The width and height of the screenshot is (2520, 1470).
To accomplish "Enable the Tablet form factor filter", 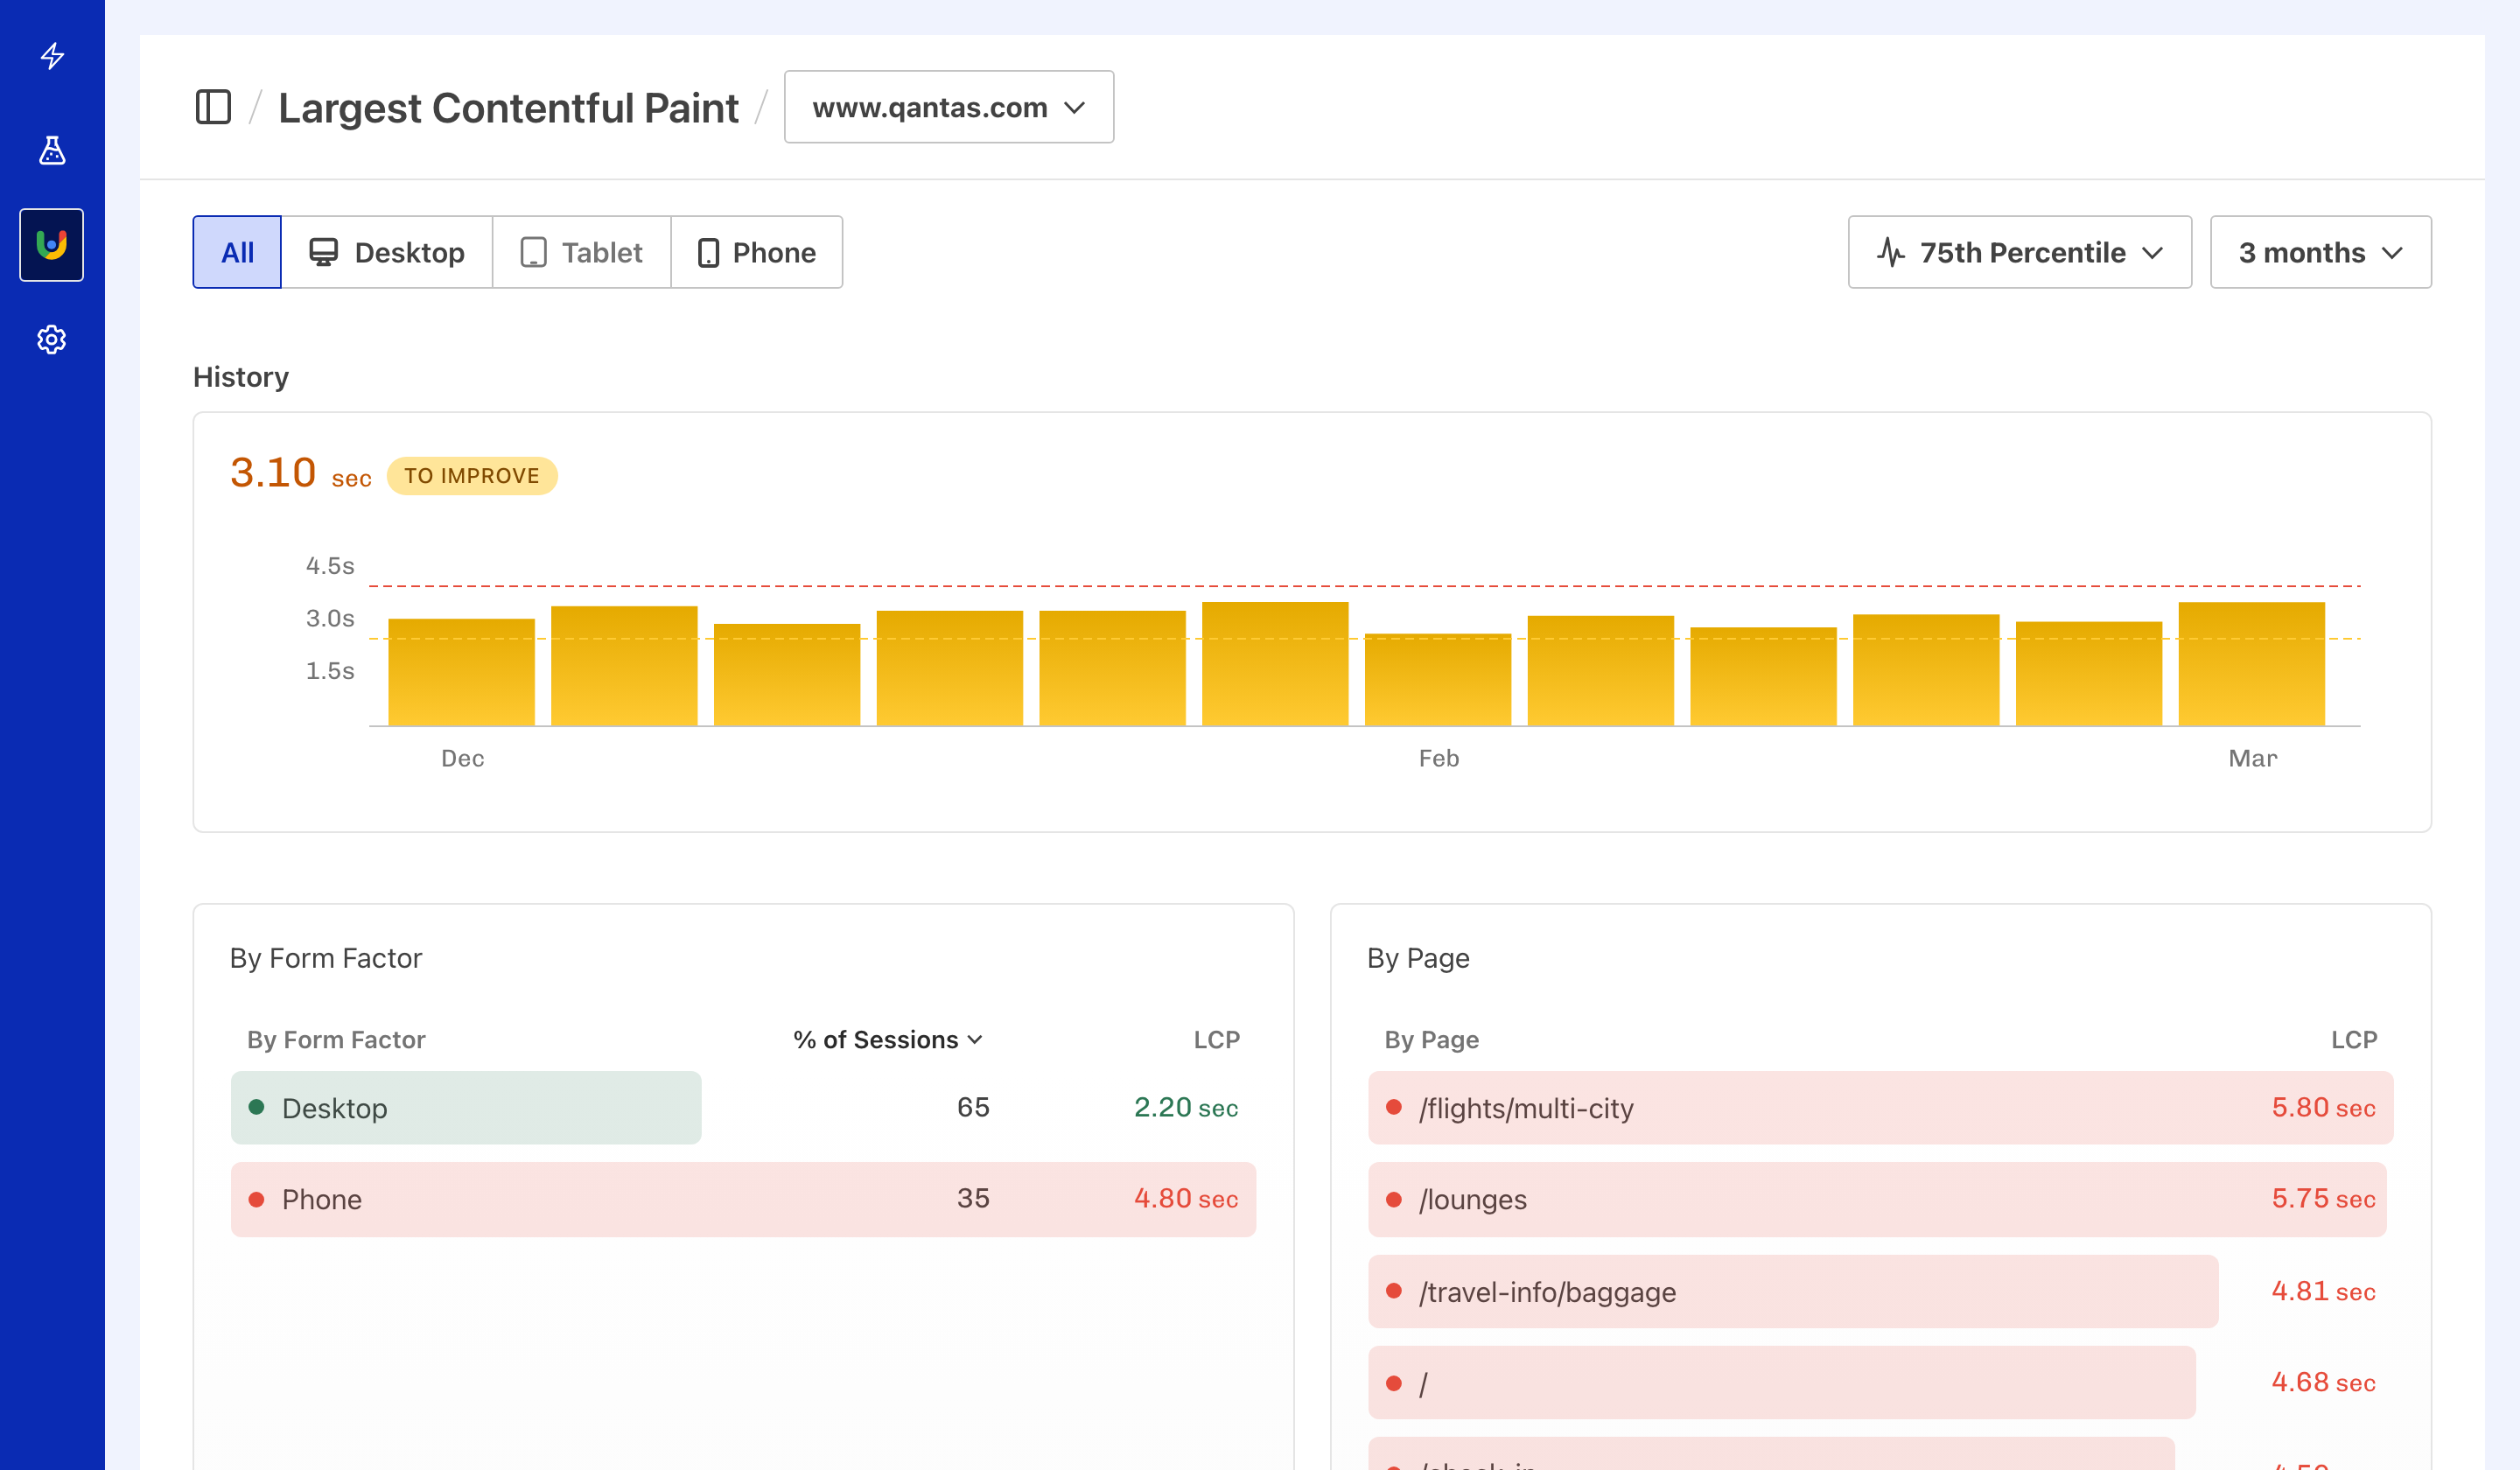I will pos(581,252).
